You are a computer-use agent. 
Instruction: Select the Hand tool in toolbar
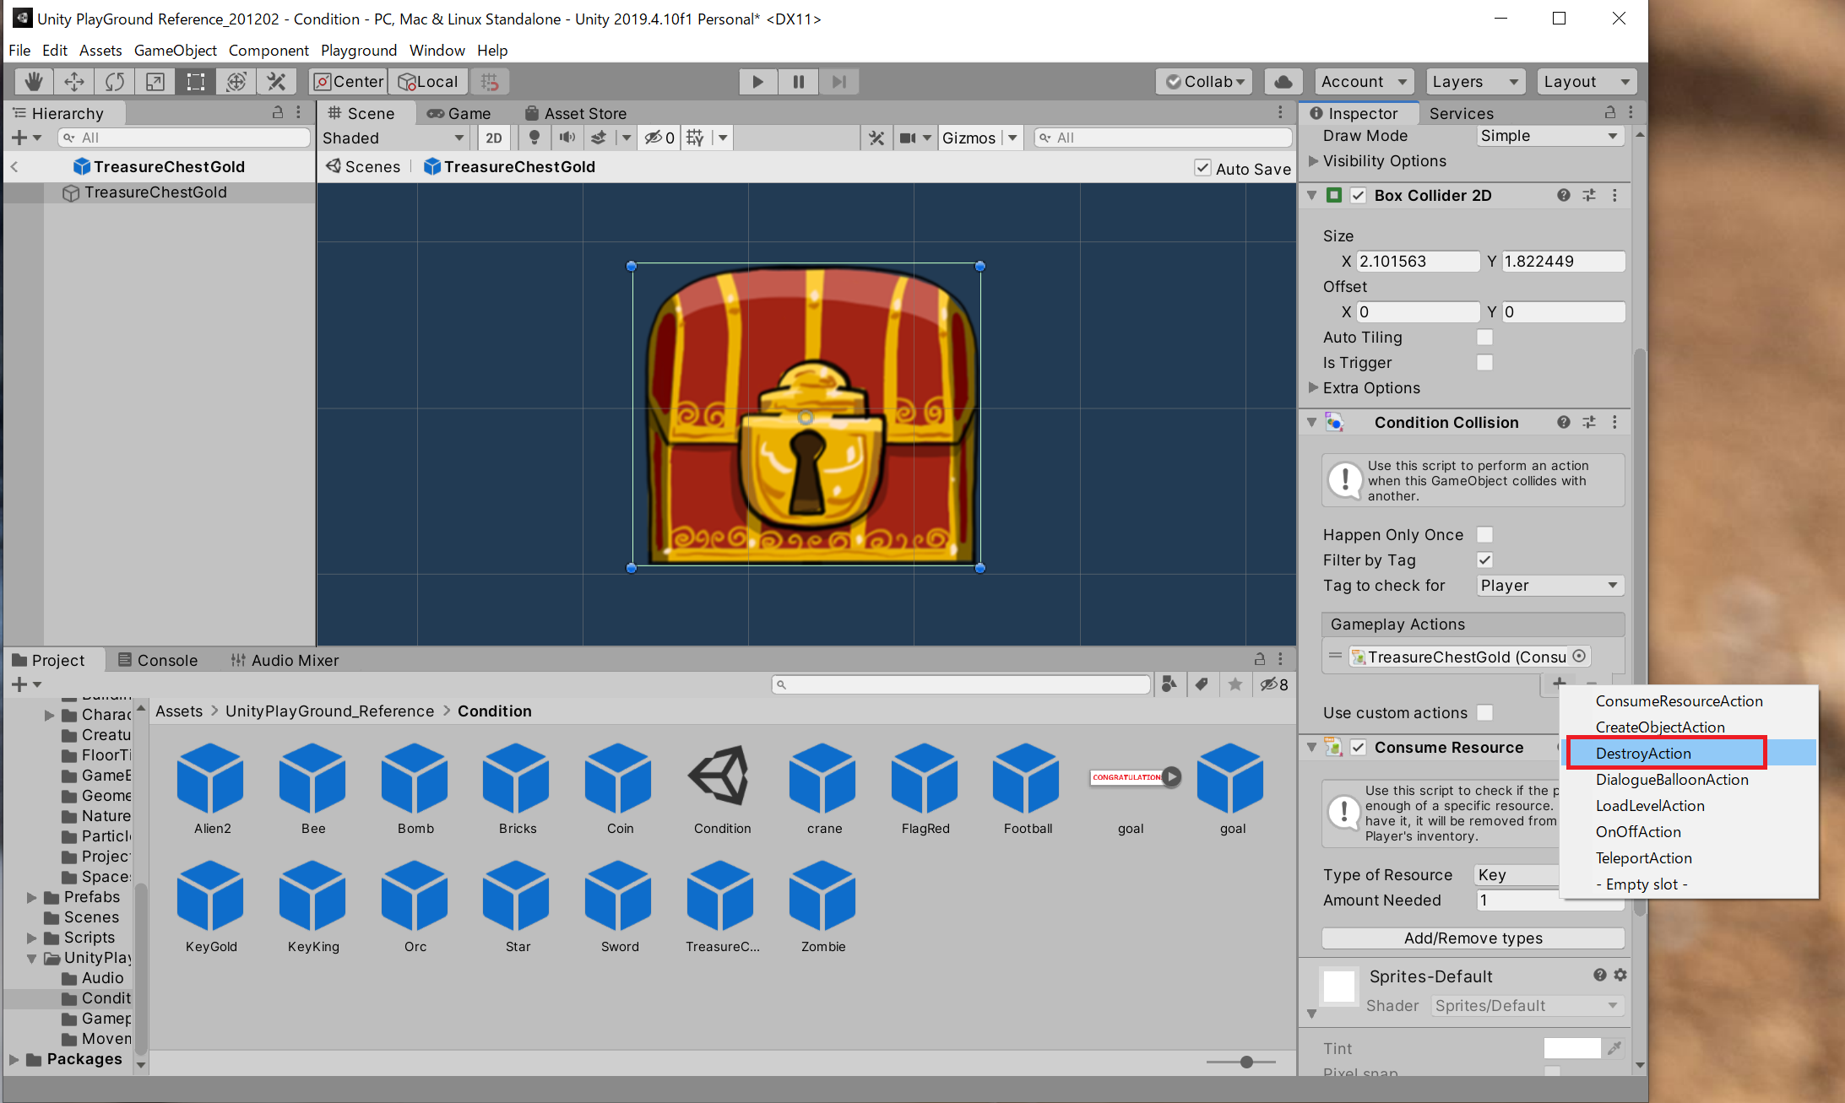33,81
